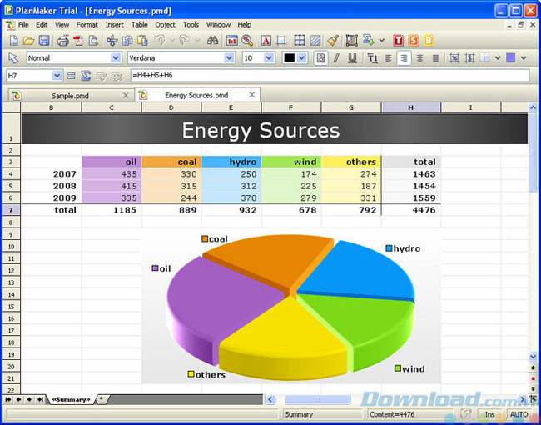Open the Verdana font dropdown
The image size is (541, 425).
click(229, 58)
